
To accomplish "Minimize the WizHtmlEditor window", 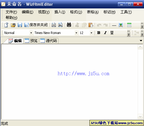I will [x=121, y=4].
